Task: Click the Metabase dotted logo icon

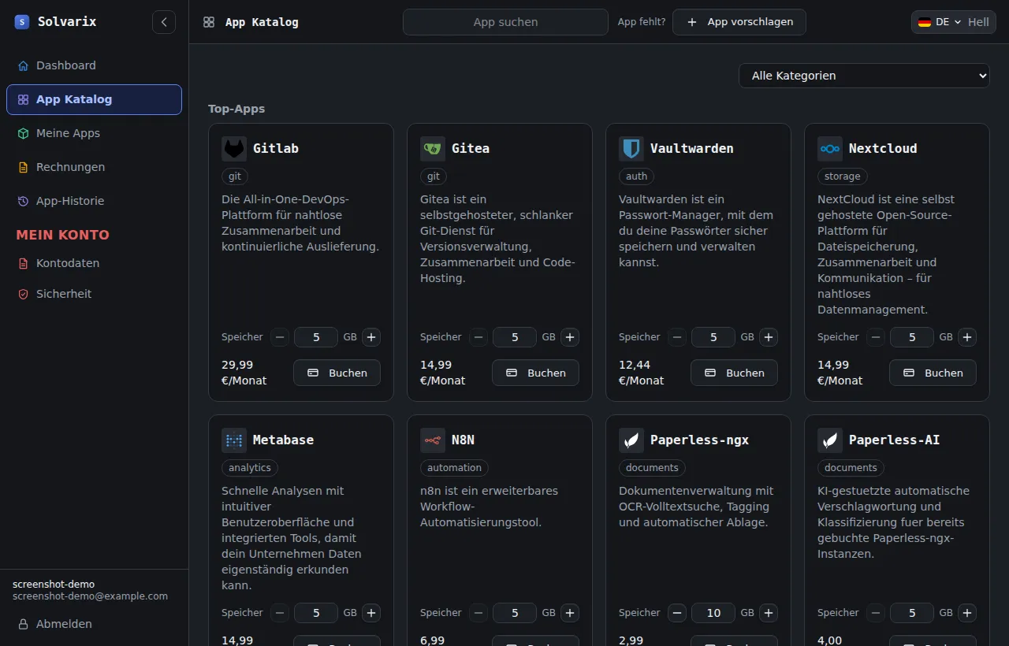Action: tap(234, 440)
